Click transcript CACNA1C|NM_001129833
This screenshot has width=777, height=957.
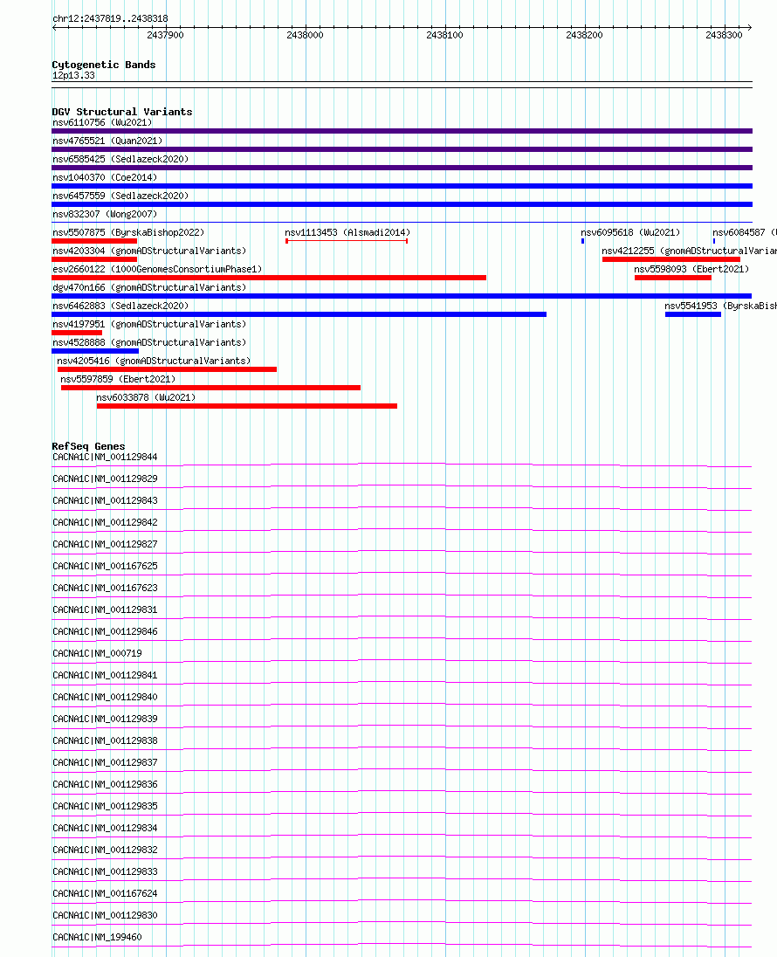(105, 871)
